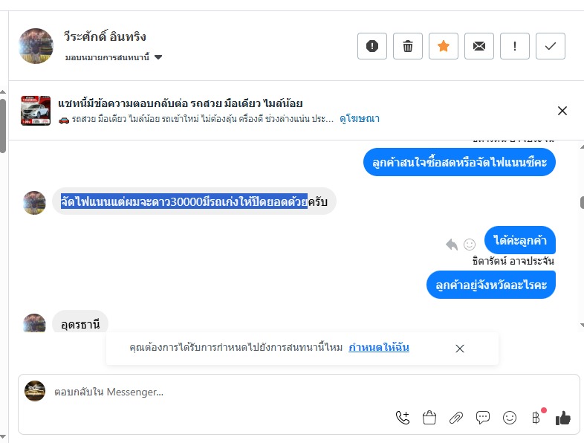The width and height of the screenshot is (584, 443).
Task: Open the ดูโฆษณา ad link
Action: (x=360, y=118)
